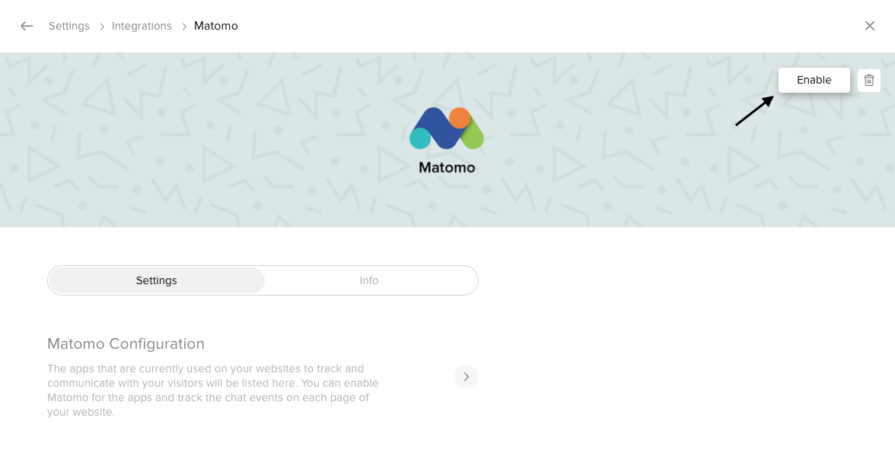Click the teal left end of Matomo logo
Screen dimensions: 895x465
point(420,138)
